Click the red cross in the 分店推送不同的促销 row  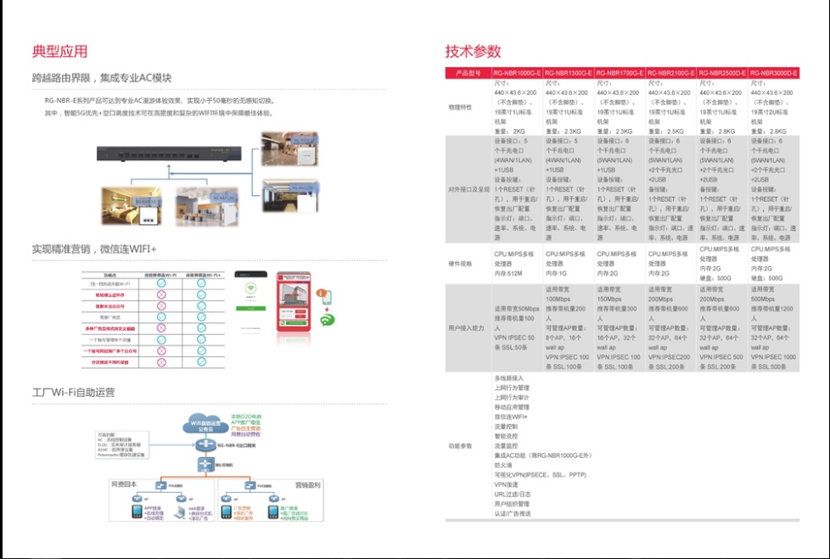[161, 362]
